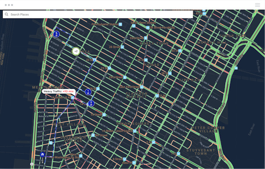Click the Search Places input field
Viewport: 265px width, 169px height.
coord(98,15)
